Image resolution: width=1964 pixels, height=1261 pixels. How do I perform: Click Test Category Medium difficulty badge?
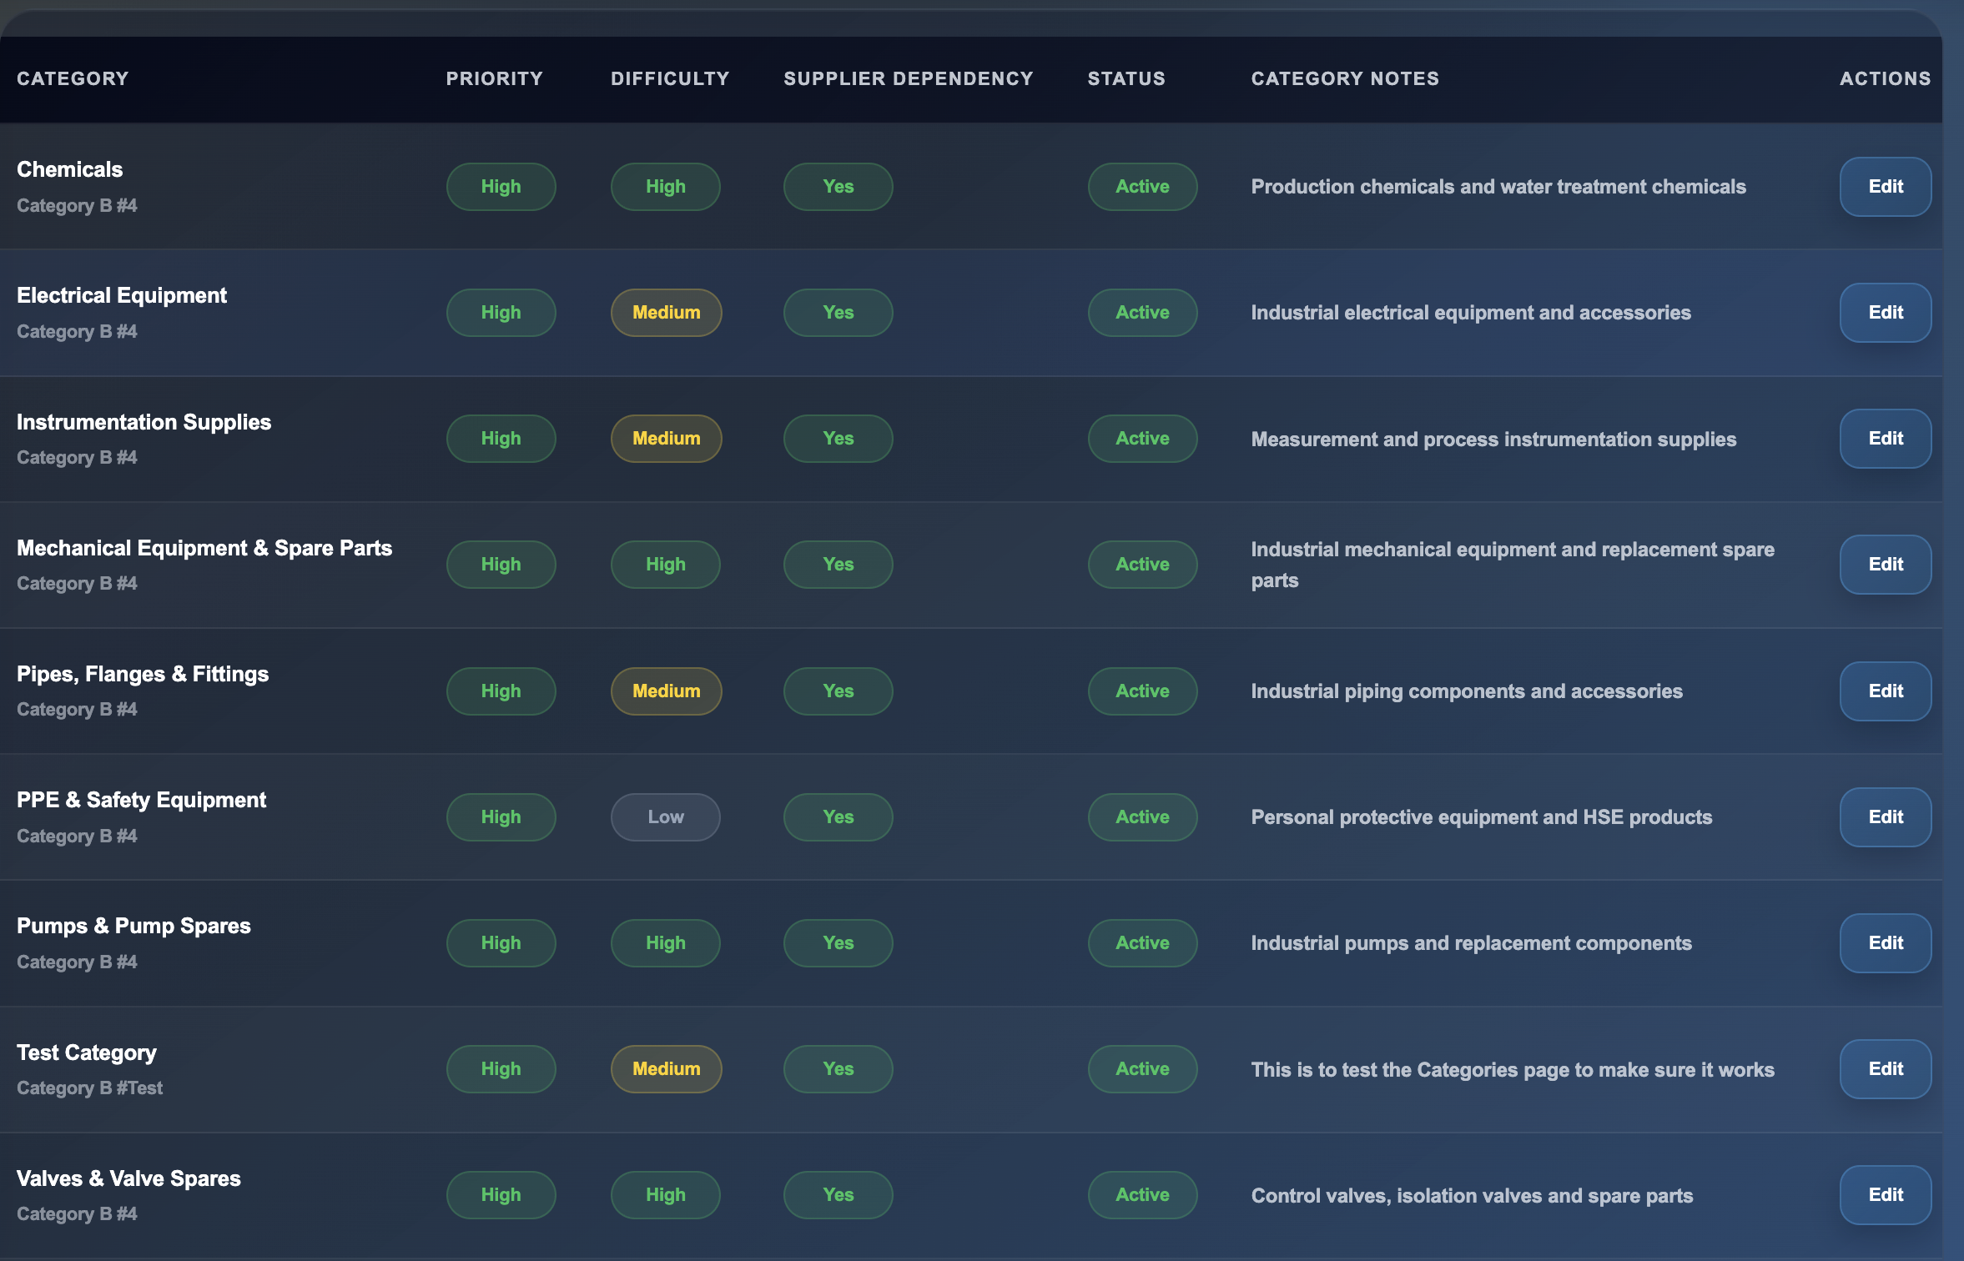(x=667, y=1069)
